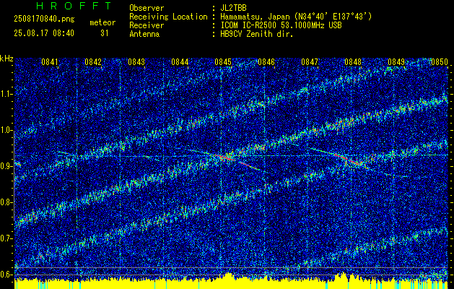
Task: Click the 0848 time axis label
Action: click(353, 62)
